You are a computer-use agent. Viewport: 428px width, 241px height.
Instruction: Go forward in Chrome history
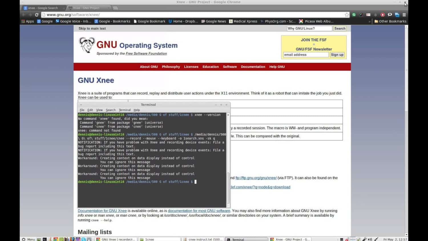30,15
